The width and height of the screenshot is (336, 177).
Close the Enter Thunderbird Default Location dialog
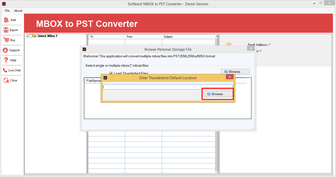[x=230, y=77]
